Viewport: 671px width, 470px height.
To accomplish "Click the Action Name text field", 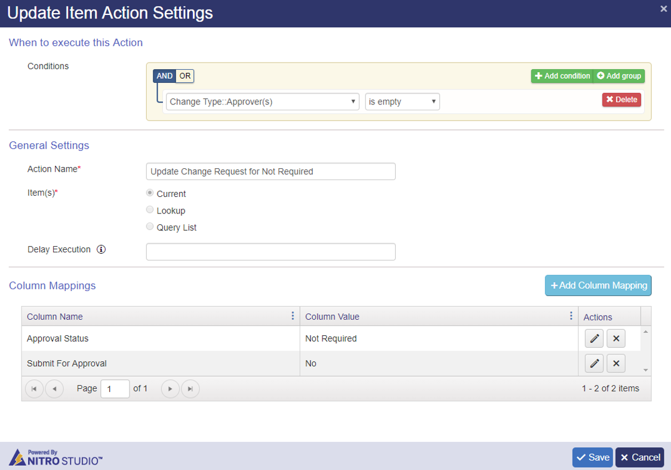I will pyautogui.click(x=270, y=172).
